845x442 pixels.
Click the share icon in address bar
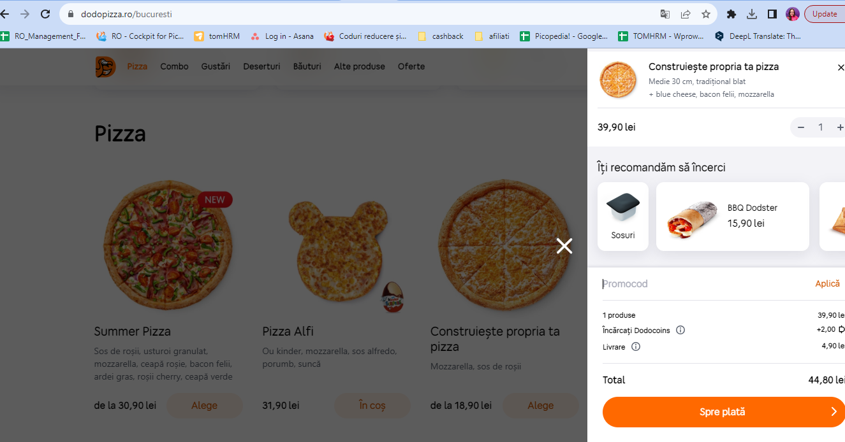coord(684,13)
